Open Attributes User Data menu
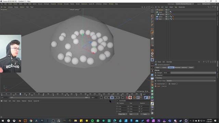This screenshot has height=123, width=219. click(x=169, y=62)
